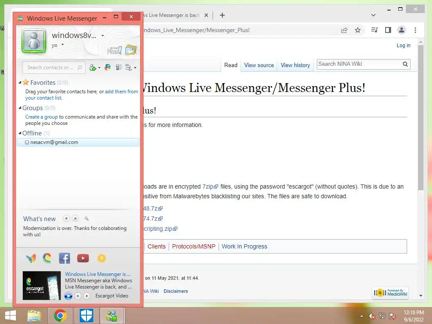Click the Powered by MediaWiki badge
This screenshot has width=432, height=324.
(391, 293)
